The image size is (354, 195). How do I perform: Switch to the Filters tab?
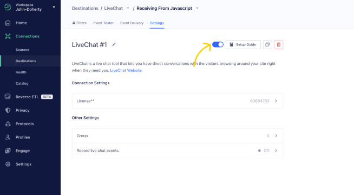click(80, 23)
